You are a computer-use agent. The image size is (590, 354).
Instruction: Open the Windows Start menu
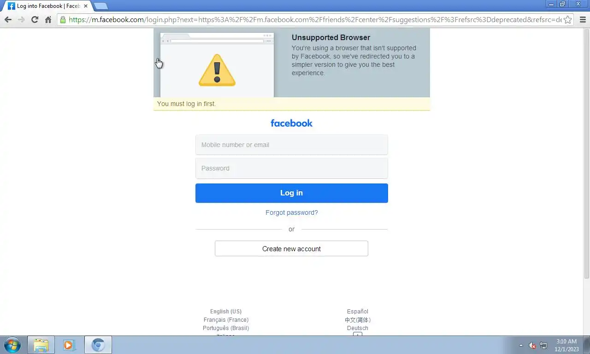12,345
